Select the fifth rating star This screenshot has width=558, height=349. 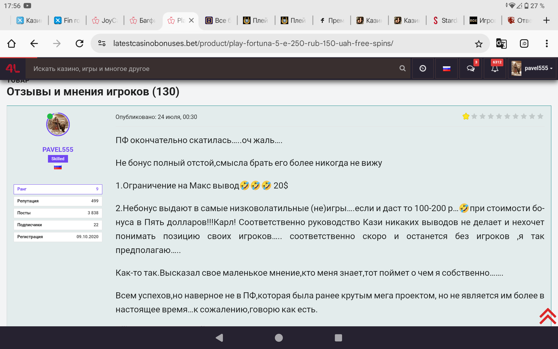pos(499,117)
